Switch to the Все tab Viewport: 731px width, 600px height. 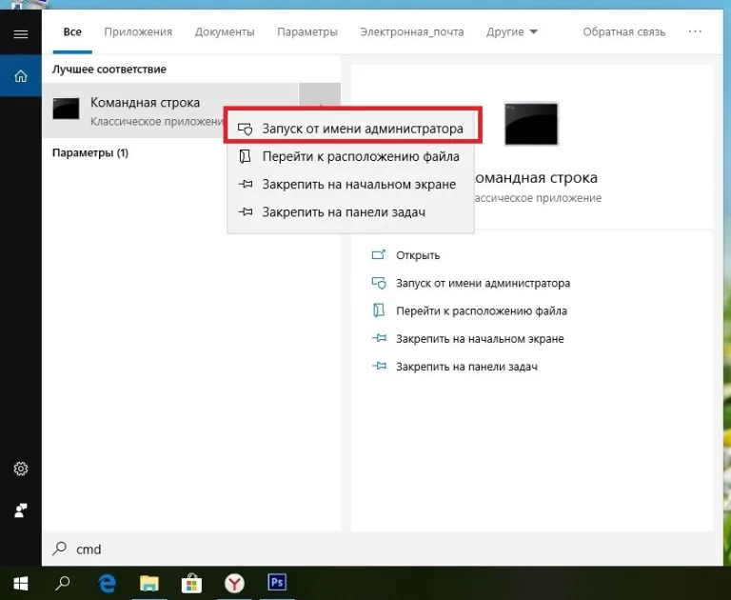tap(72, 31)
